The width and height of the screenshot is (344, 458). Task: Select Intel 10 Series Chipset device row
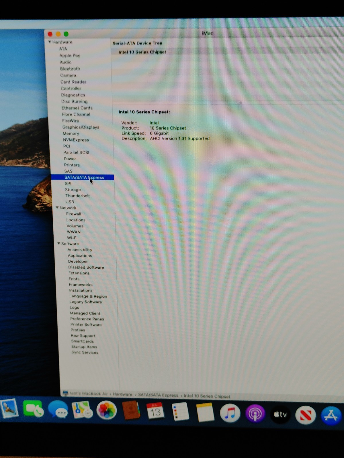coord(227,52)
